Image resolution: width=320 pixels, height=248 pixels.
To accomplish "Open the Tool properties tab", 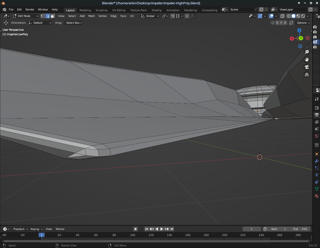I will (x=317, y=99).
